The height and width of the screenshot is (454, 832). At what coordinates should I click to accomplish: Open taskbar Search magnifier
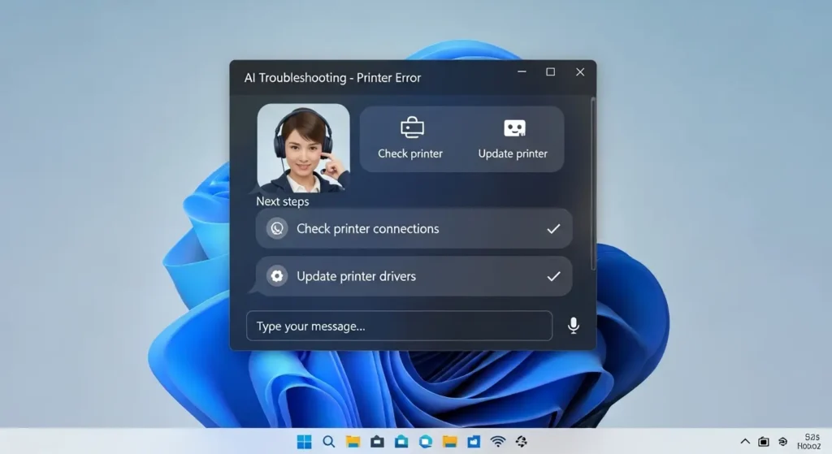329,441
